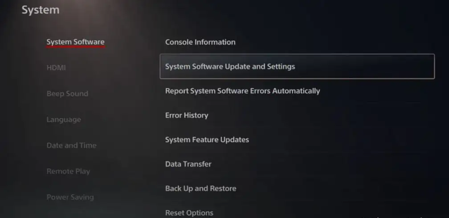This screenshot has width=449, height=218.
Task: Open the Beep Sound category
Action: 67,94
